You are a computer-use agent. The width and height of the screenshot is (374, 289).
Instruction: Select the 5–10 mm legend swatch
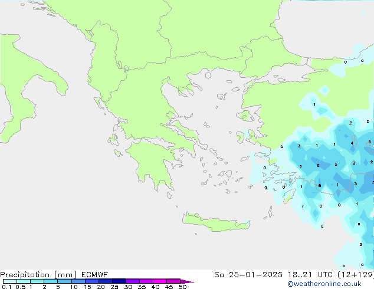click(x=64, y=281)
